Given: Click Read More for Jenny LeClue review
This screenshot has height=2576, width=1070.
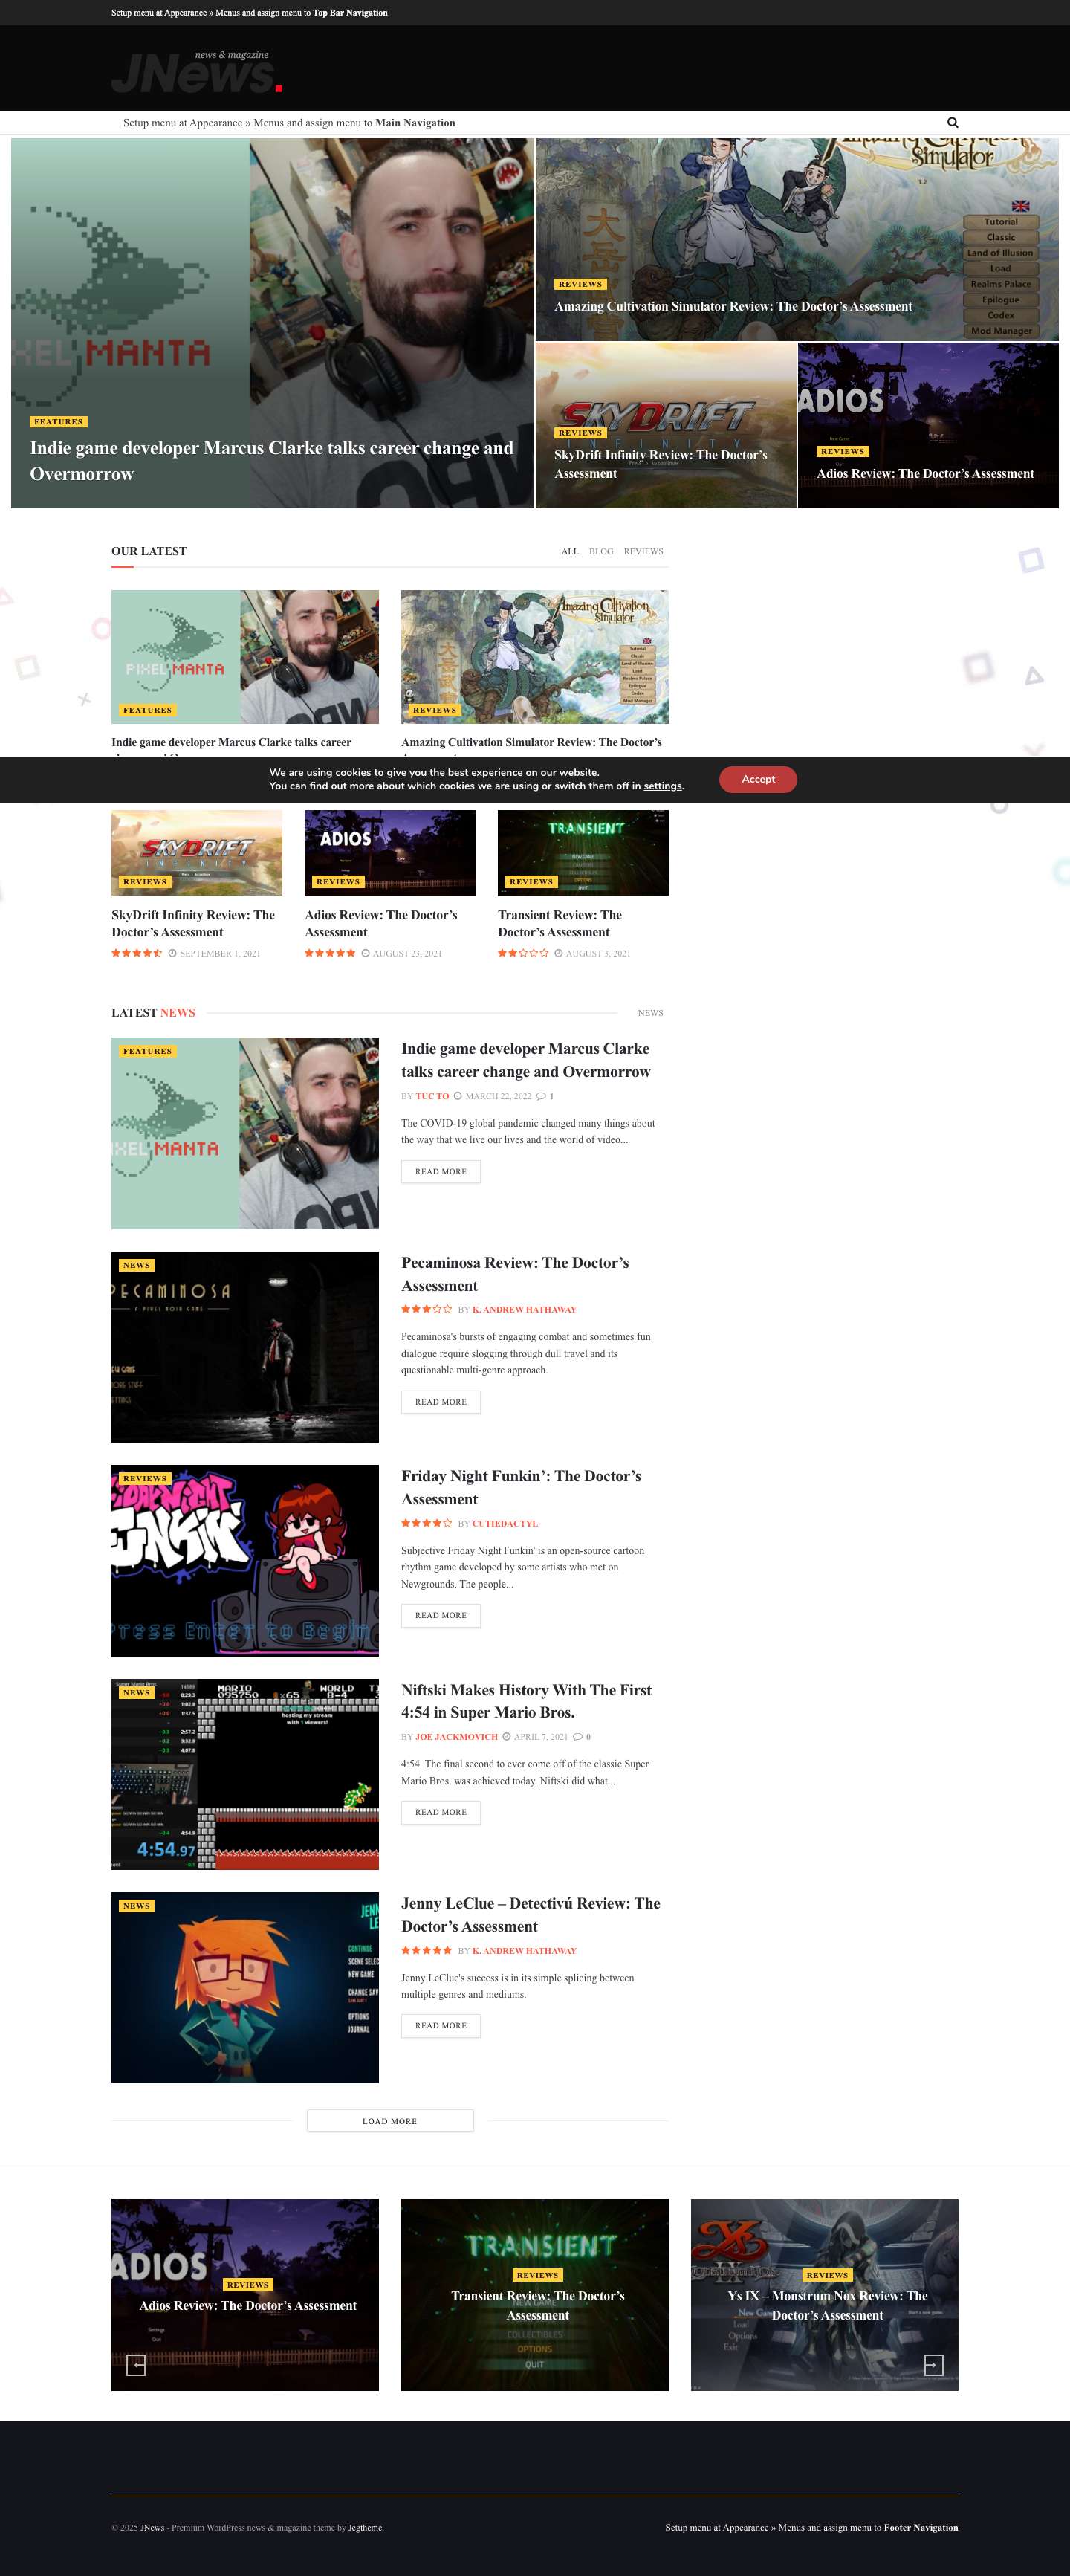Looking at the screenshot, I should click(x=441, y=2025).
